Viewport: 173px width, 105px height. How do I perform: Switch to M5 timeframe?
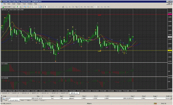pos(85,7)
